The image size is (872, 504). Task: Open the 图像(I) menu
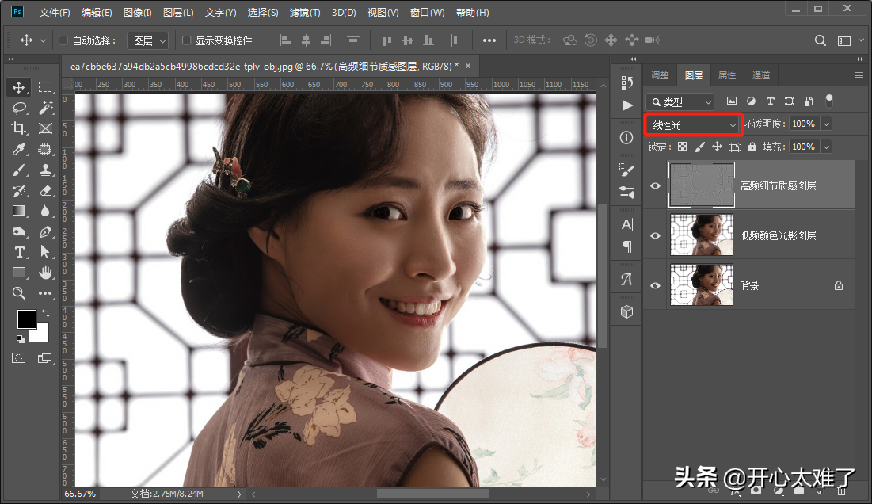pyautogui.click(x=138, y=13)
